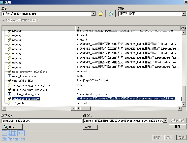
Task: Click the highlighted mmns_part_solid.prt value
Action: coord(126,98)
